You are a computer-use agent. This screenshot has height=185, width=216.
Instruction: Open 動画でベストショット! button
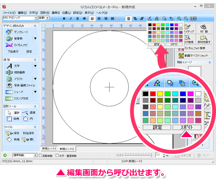pyautogui.click(x=195, y=55)
